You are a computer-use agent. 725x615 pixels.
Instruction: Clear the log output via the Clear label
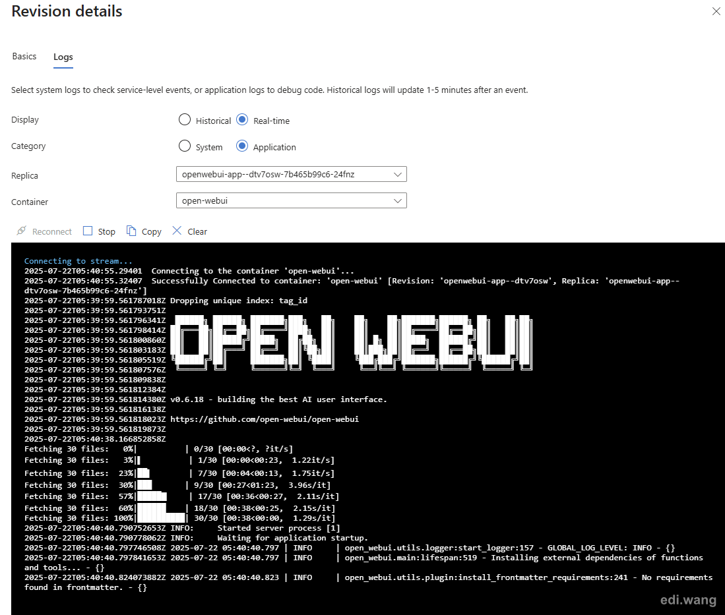[x=197, y=231]
